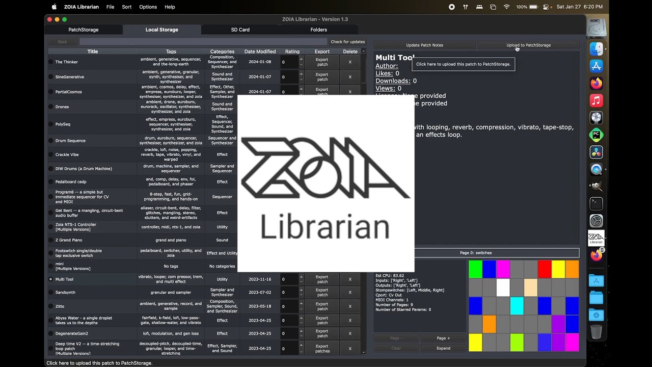Click X for Abyss Water patch
This screenshot has height=367, width=652.
(350, 321)
